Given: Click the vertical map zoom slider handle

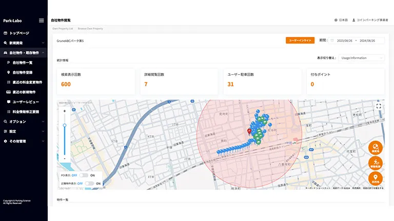Looking at the screenshot, I should point(65,125).
